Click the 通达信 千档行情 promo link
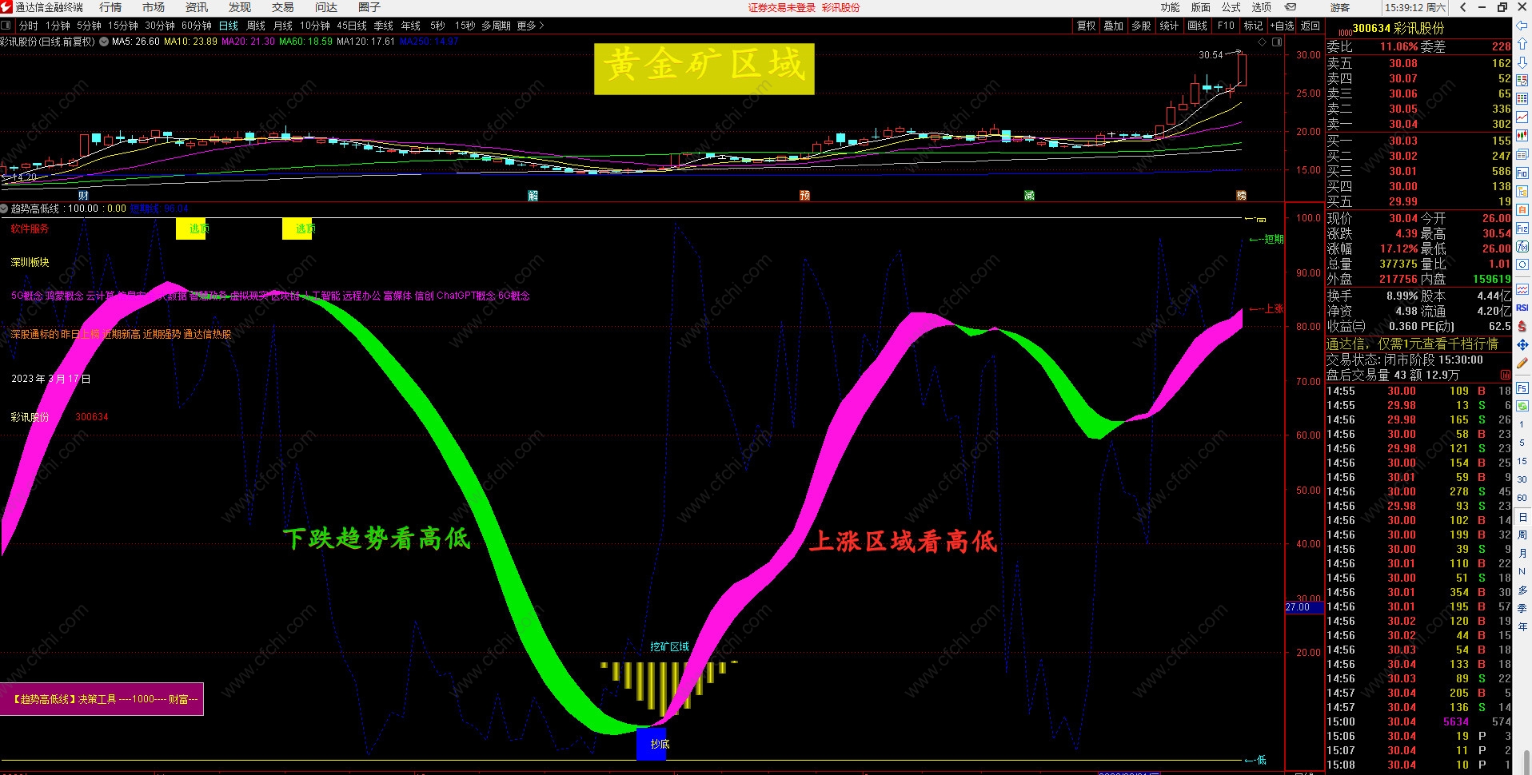The image size is (1532, 775). (1412, 344)
